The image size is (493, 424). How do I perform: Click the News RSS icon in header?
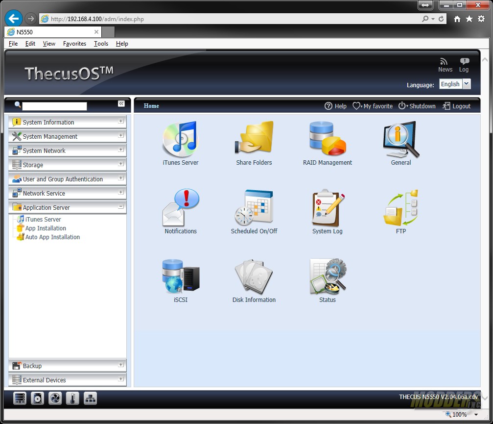click(445, 62)
